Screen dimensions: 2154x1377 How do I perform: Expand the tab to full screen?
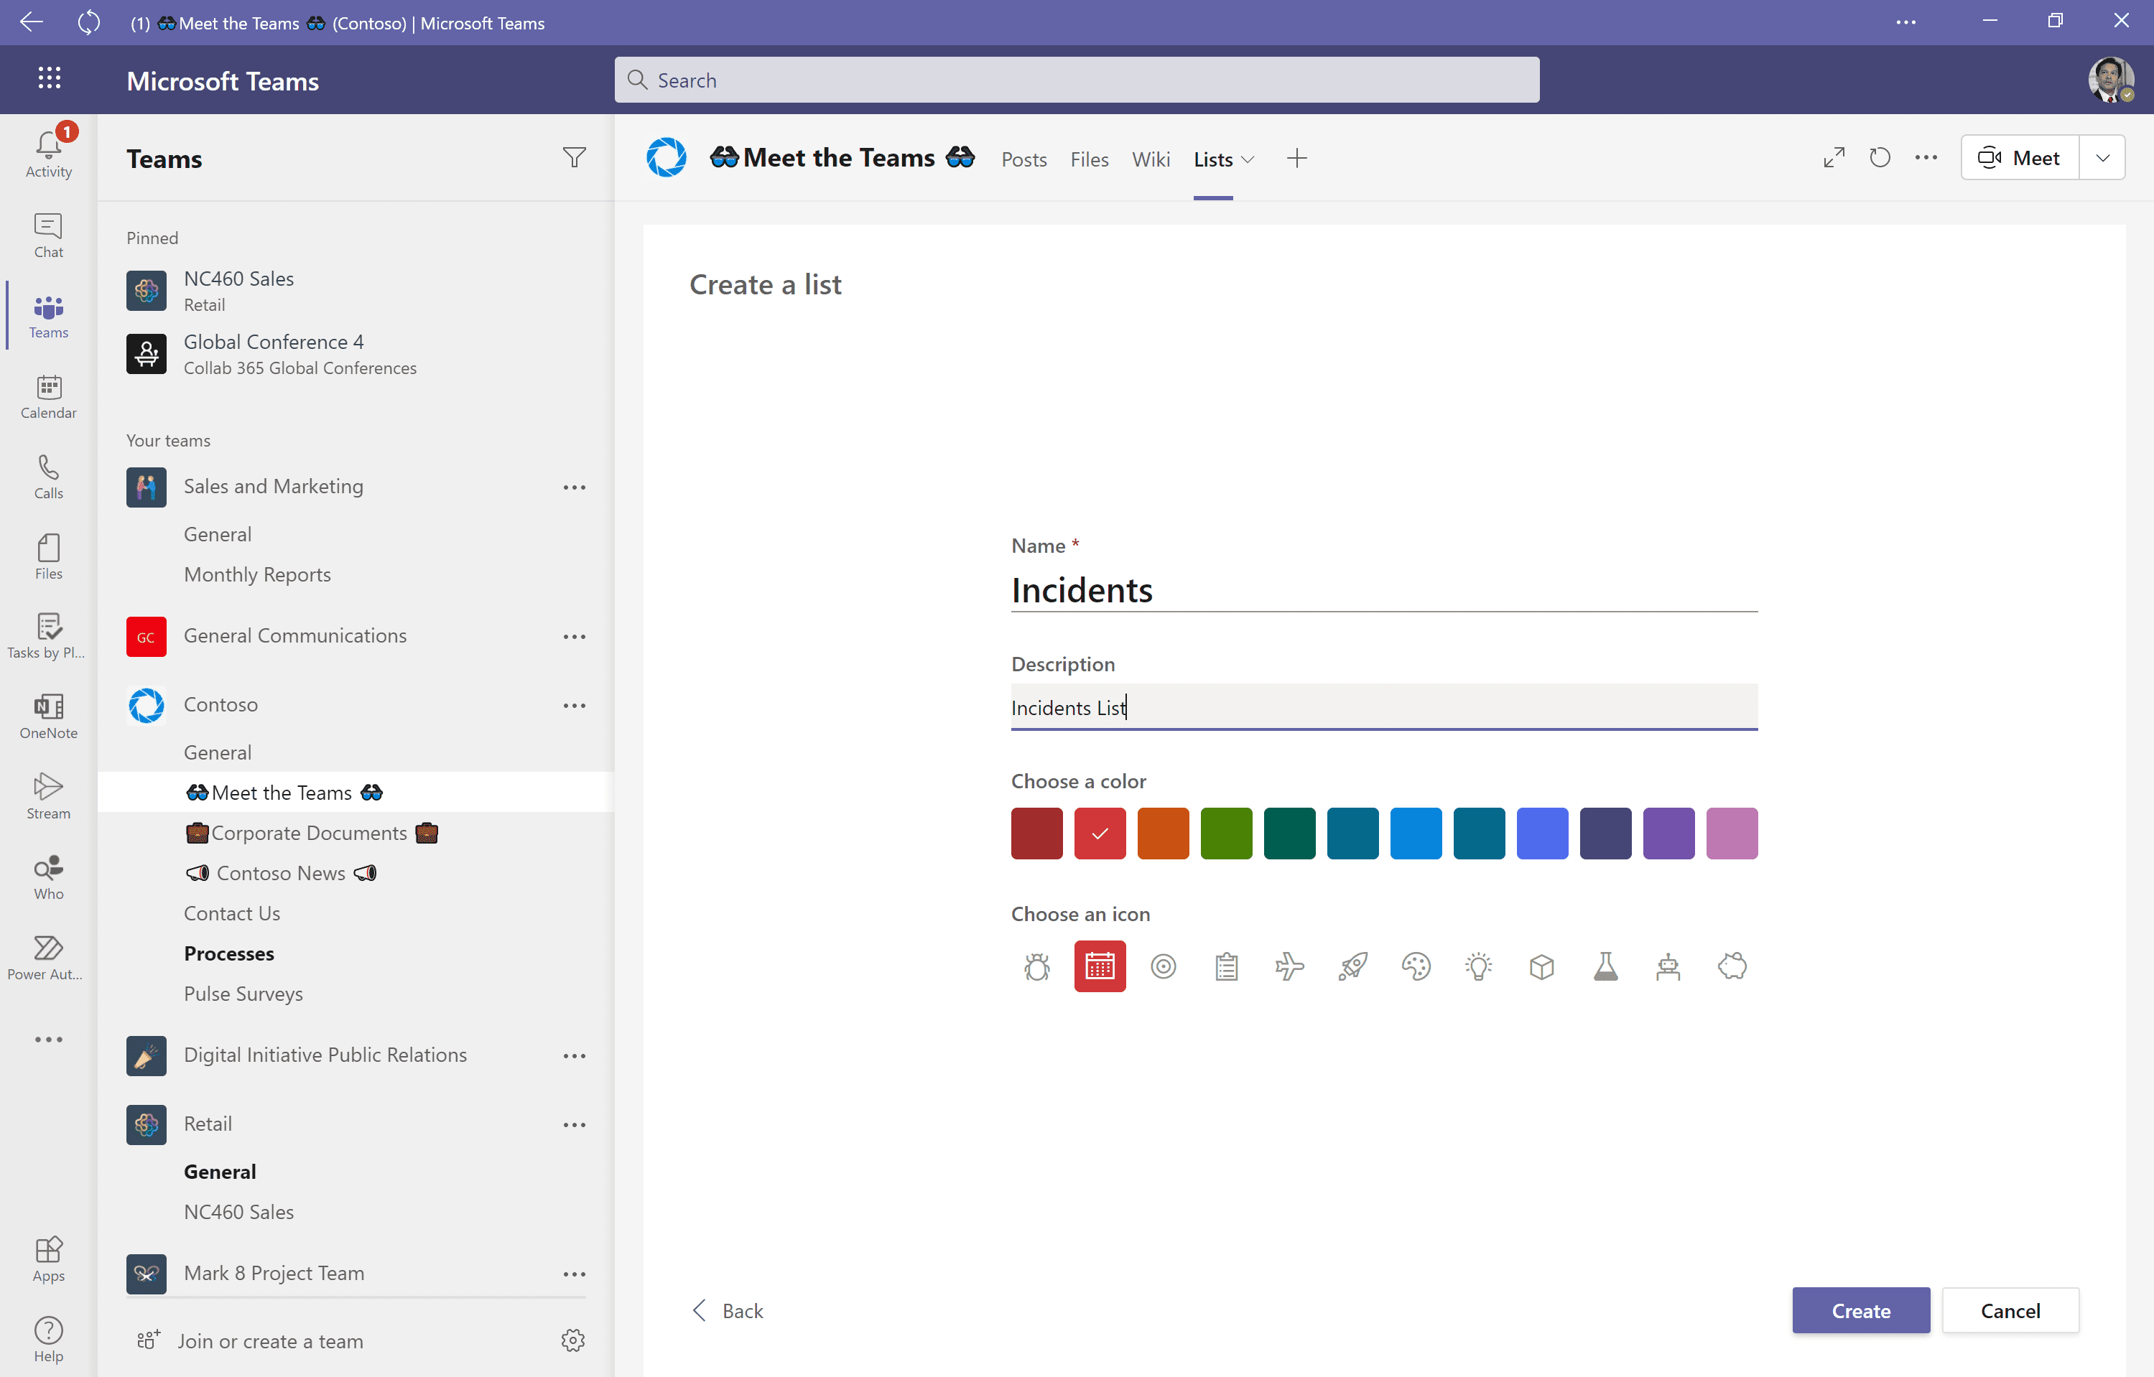(x=1834, y=158)
